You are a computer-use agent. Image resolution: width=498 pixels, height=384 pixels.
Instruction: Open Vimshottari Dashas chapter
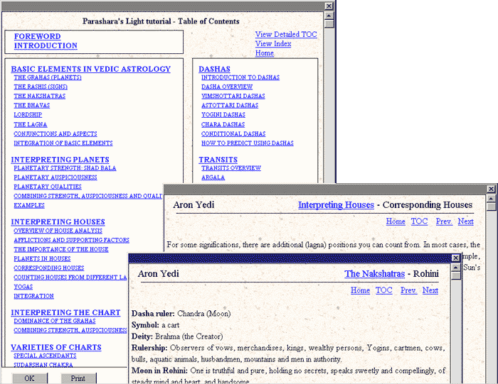(233, 96)
